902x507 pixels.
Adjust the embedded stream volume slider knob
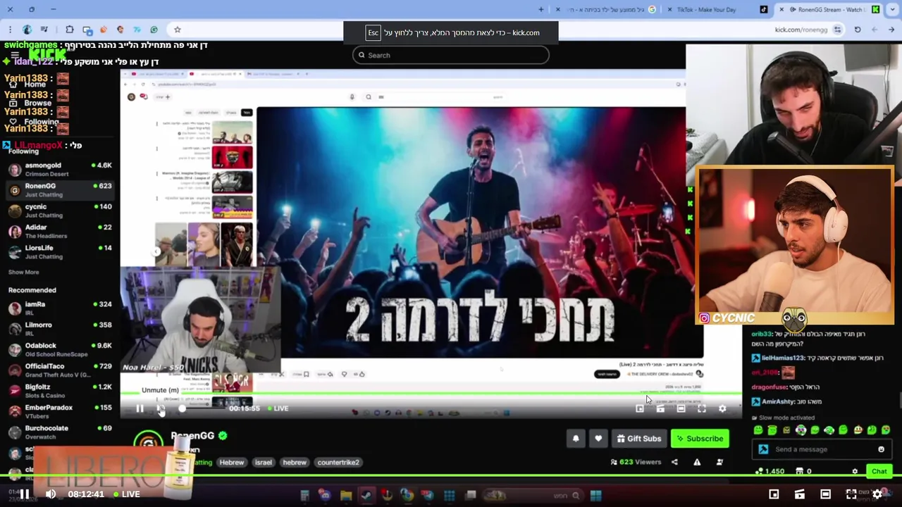tap(182, 408)
